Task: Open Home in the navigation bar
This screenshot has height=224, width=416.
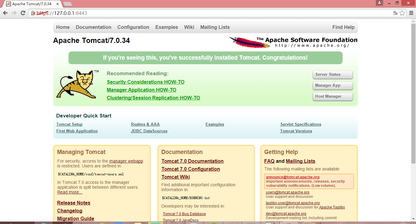Action: [x=63, y=27]
